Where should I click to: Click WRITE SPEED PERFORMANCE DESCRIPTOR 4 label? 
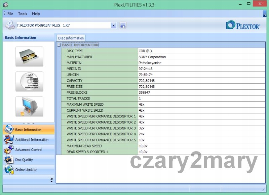coord(101,134)
